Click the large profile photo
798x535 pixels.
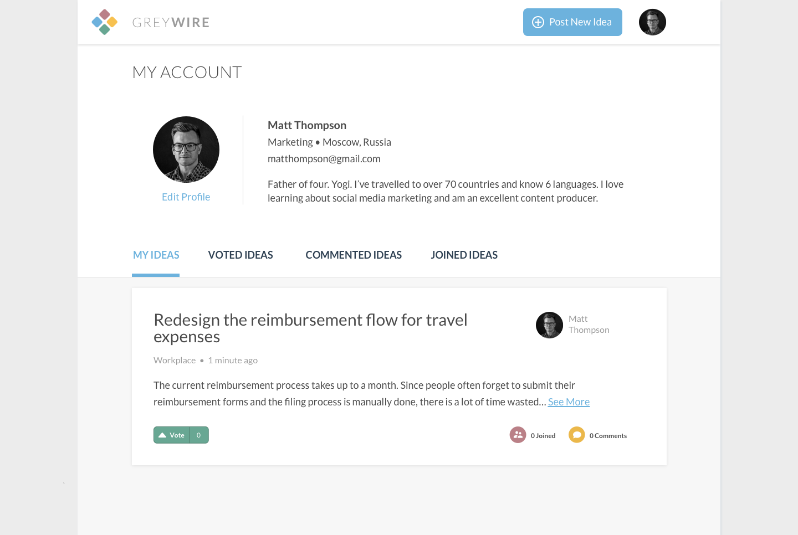(186, 150)
